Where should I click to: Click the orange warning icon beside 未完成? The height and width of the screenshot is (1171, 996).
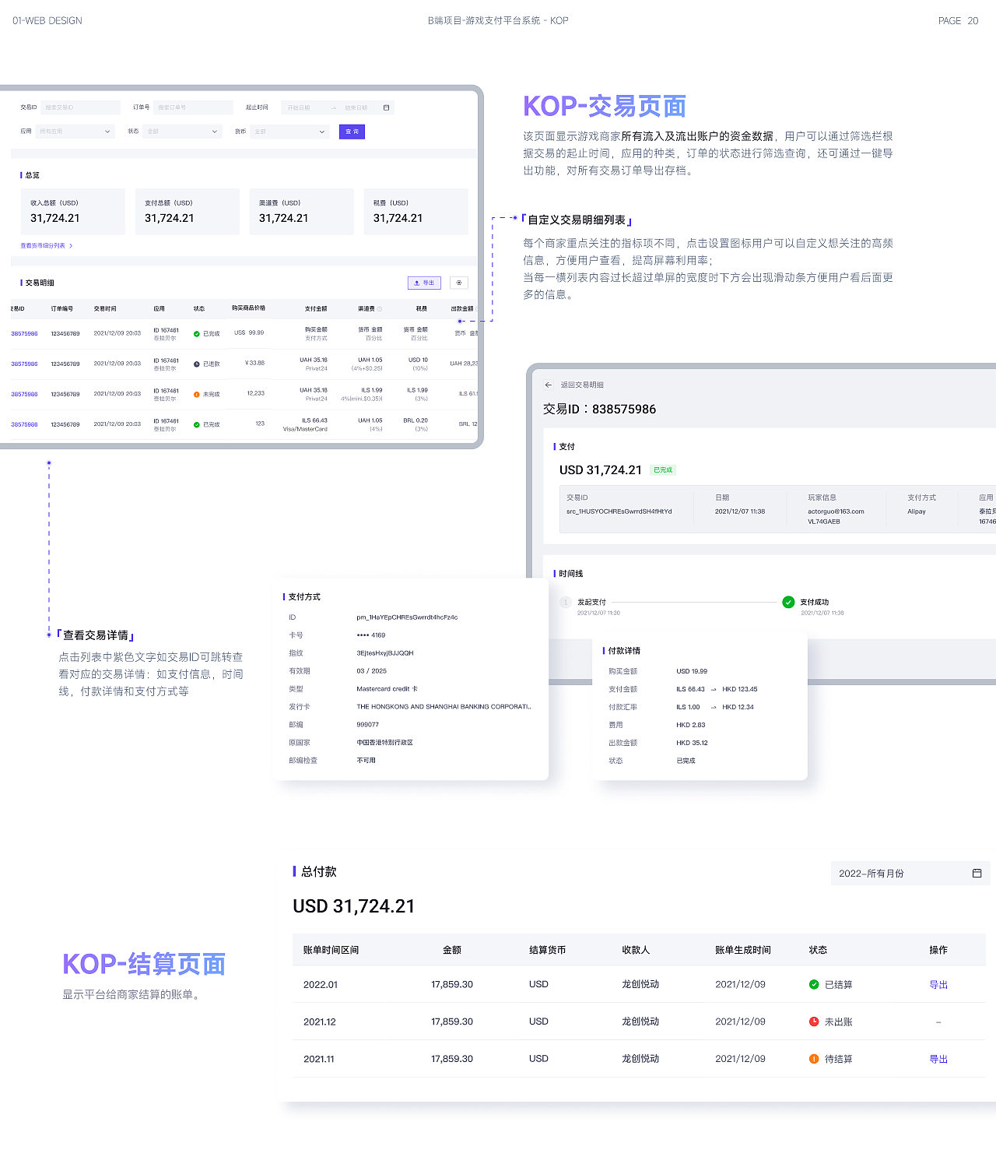pos(197,395)
